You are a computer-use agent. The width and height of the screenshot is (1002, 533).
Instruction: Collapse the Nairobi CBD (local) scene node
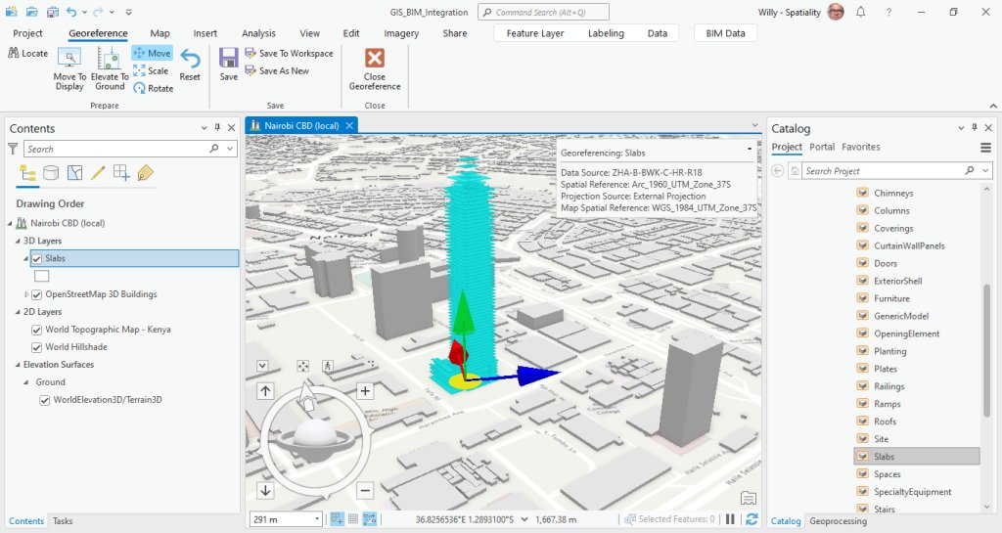pos(10,223)
